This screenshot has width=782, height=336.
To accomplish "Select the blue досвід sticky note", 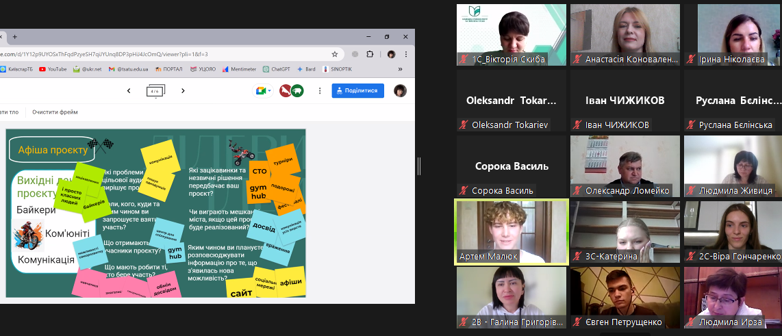I will coord(263,227).
